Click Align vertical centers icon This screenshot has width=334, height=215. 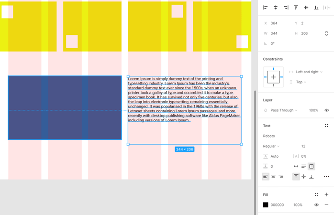[x=306, y=8]
